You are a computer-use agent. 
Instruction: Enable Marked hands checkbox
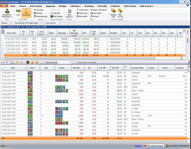click(x=44, y=63)
